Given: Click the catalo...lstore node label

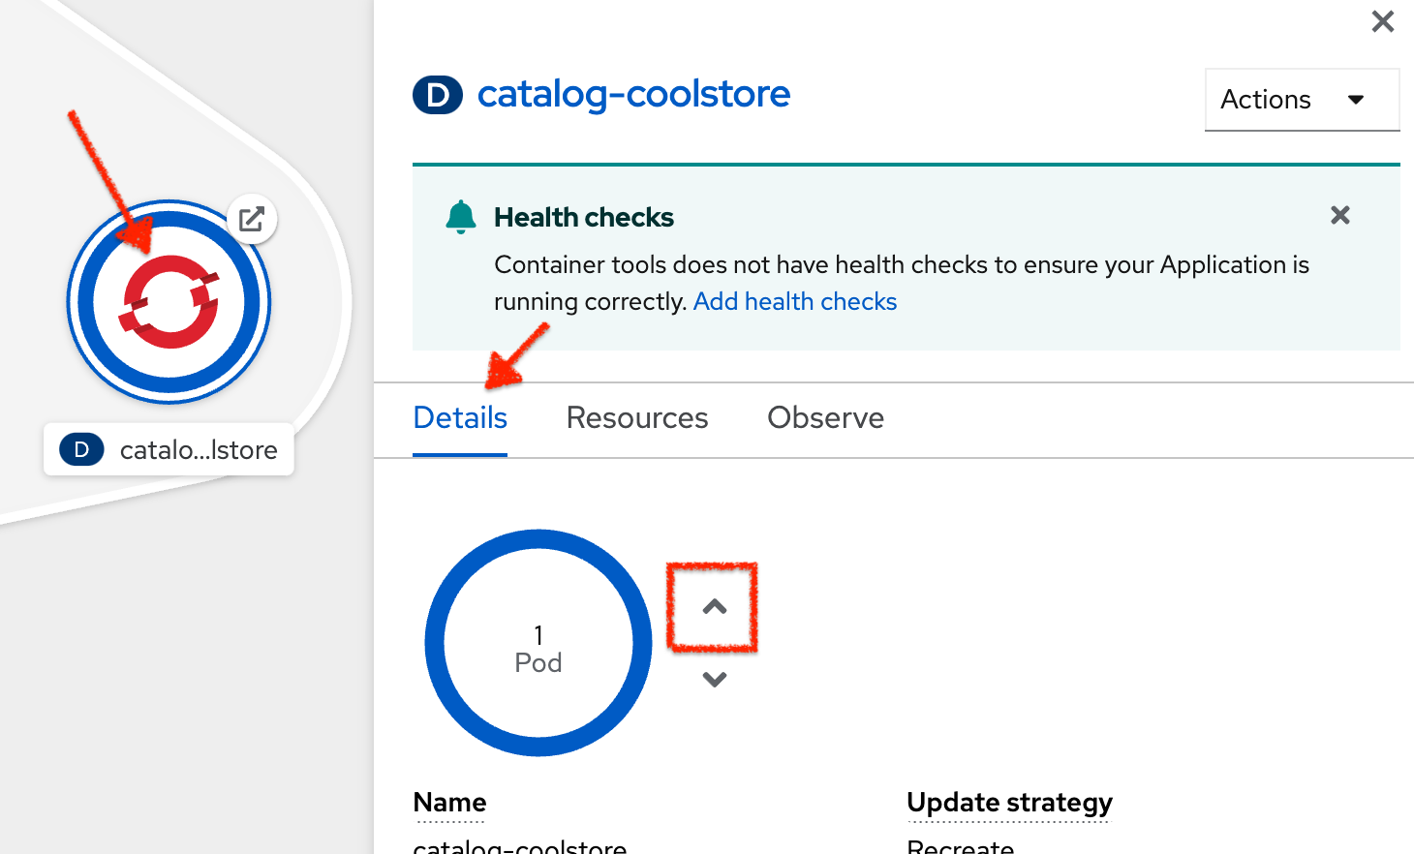Looking at the screenshot, I should 169,449.
